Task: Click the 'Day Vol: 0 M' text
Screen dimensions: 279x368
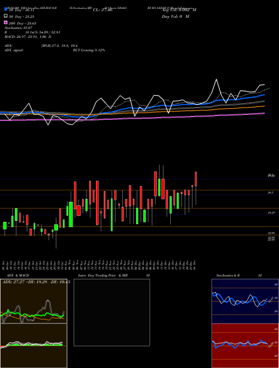Action: point(175,16)
